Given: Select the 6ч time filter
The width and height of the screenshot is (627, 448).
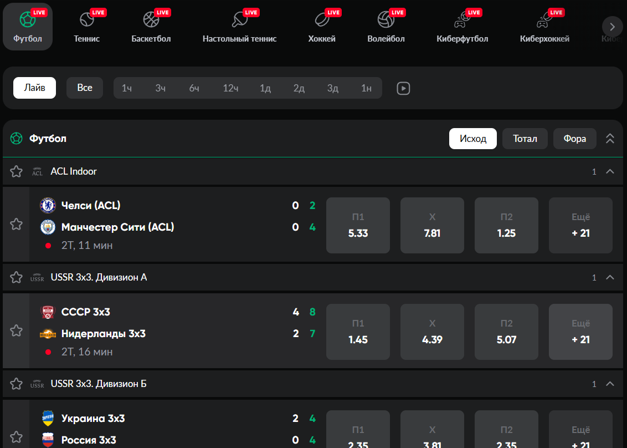Looking at the screenshot, I should pos(194,88).
